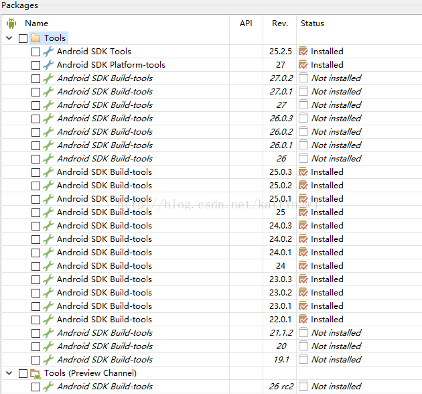This screenshot has height=394, width=422.
Task: Click the wrench icon for Build-tools 24.0.1
Action: [x=48, y=253]
